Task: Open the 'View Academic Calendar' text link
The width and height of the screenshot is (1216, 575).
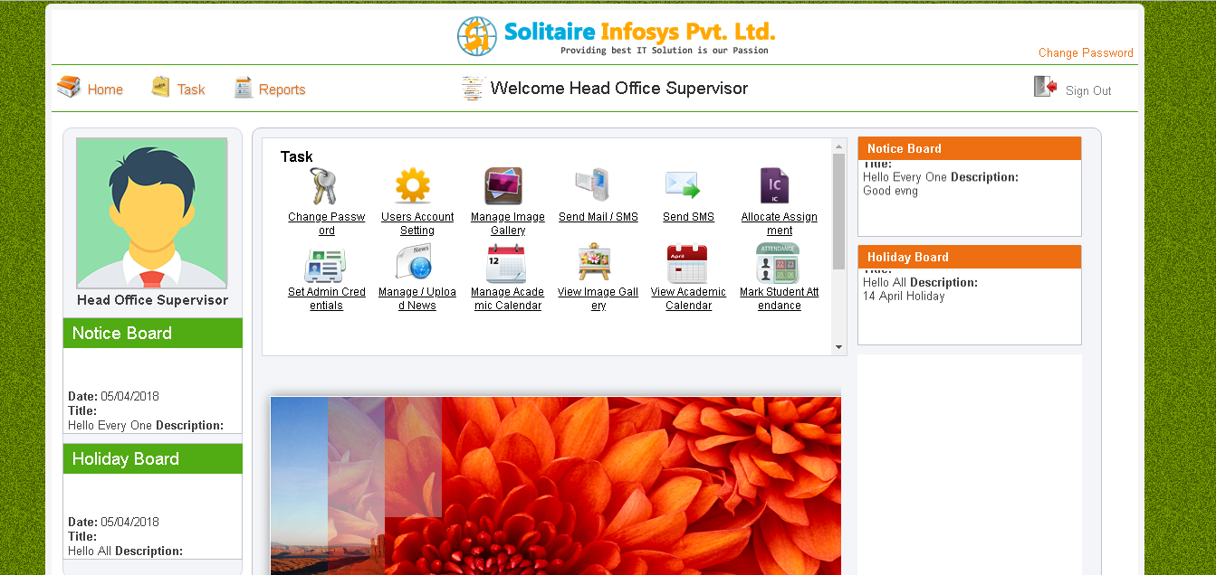Action: coord(688,298)
